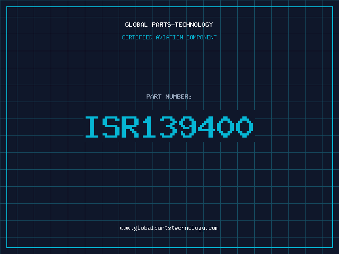
Task: Click the word CERTIFIED in the subtitle
Action: 137,37
